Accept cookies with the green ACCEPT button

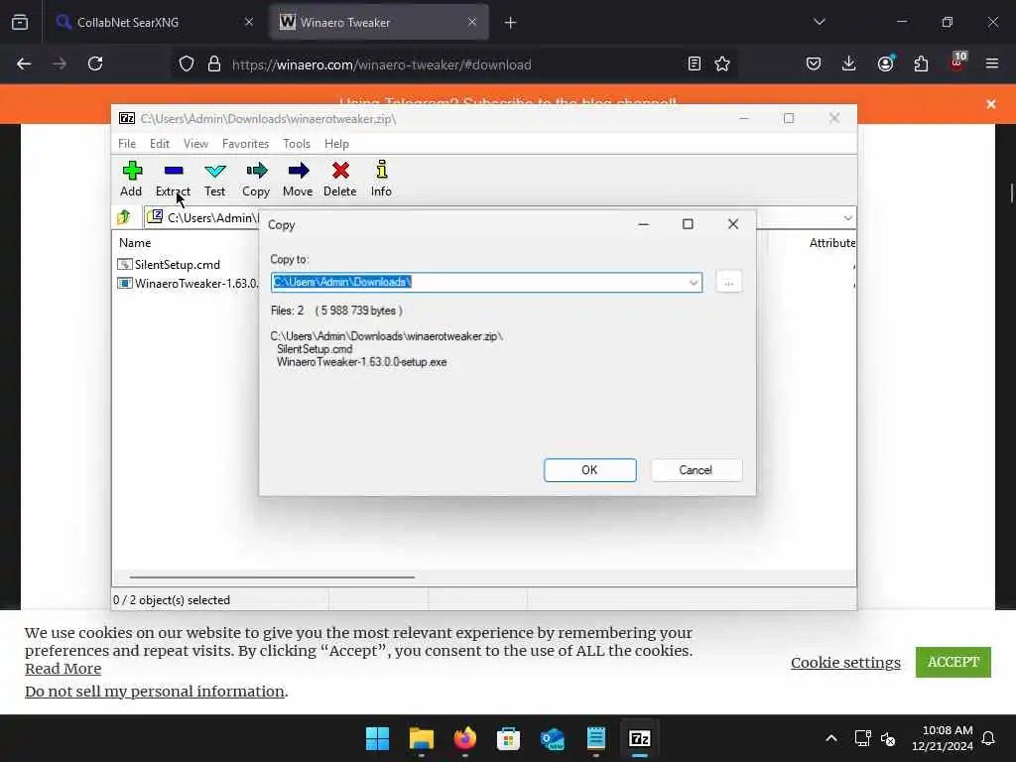(x=953, y=662)
